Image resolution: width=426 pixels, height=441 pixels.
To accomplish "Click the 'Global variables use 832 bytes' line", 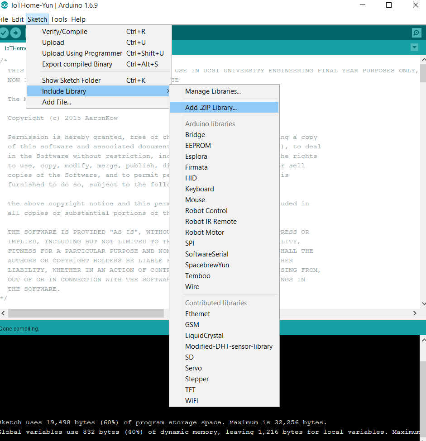I will [210, 432].
